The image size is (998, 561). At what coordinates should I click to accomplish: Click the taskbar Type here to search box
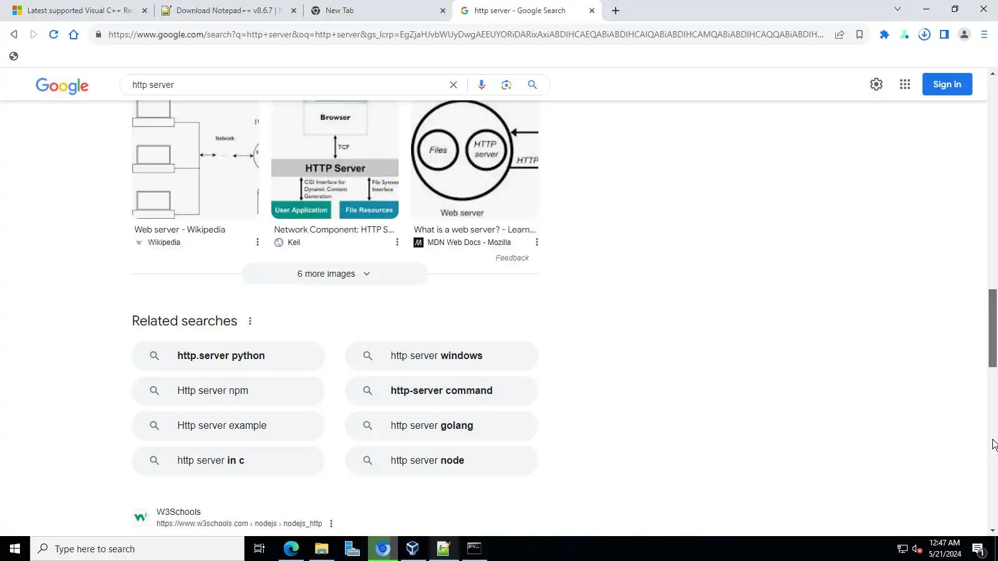pos(137,549)
